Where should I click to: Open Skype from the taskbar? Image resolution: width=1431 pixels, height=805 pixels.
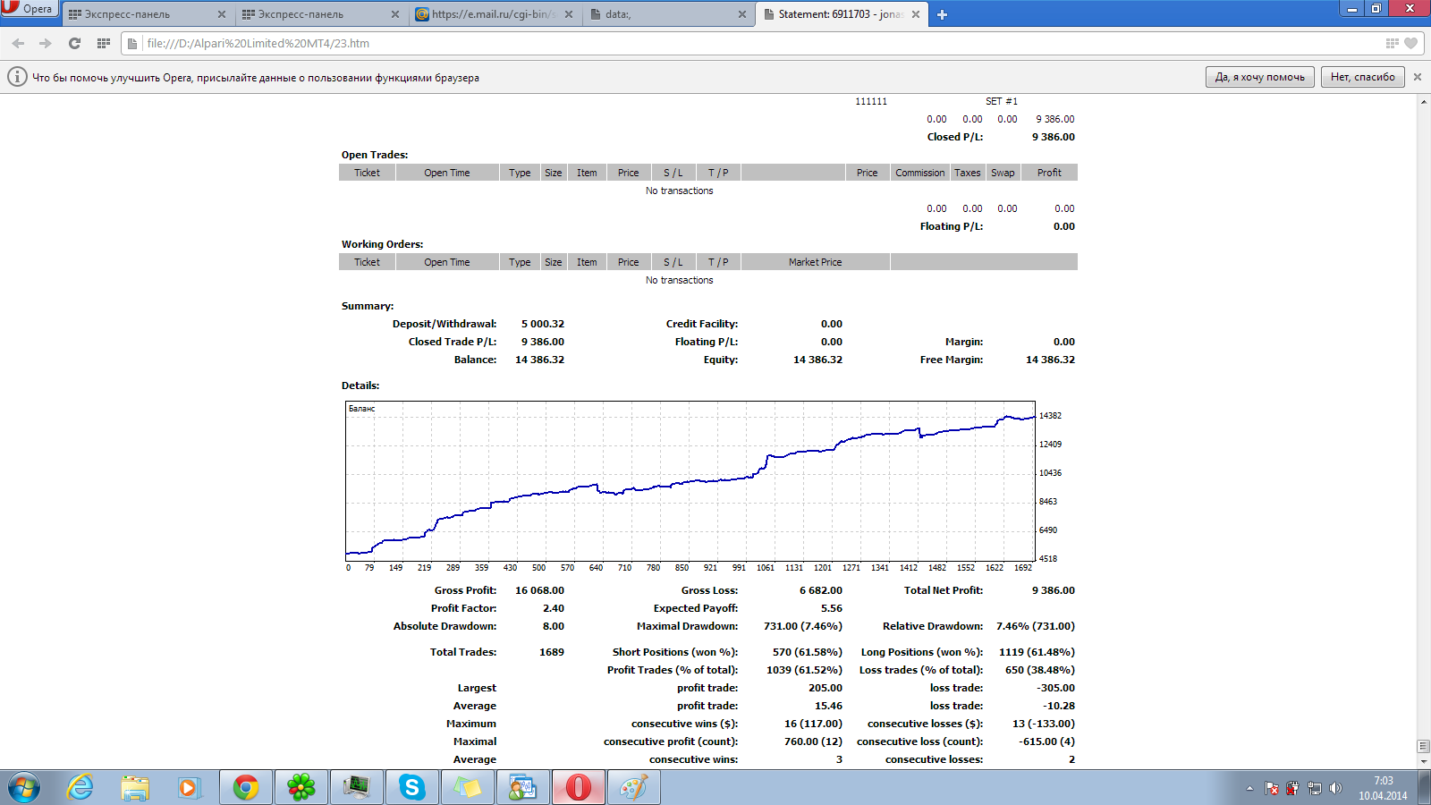412,787
